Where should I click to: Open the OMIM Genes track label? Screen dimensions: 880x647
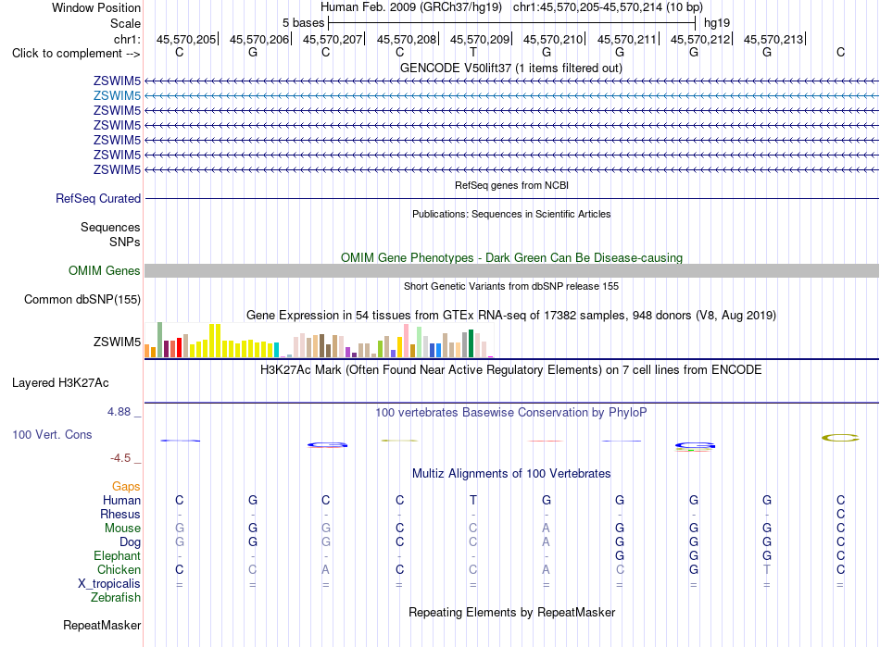[x=104, y=271]
